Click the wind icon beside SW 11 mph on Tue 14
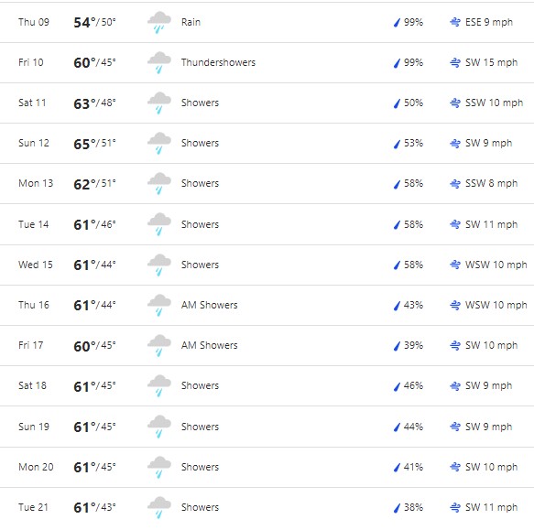 (x=455, y=224)
